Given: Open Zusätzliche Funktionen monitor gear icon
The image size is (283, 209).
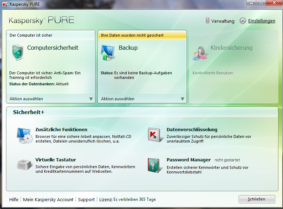Looking at the screenshot, I should 25,135.
